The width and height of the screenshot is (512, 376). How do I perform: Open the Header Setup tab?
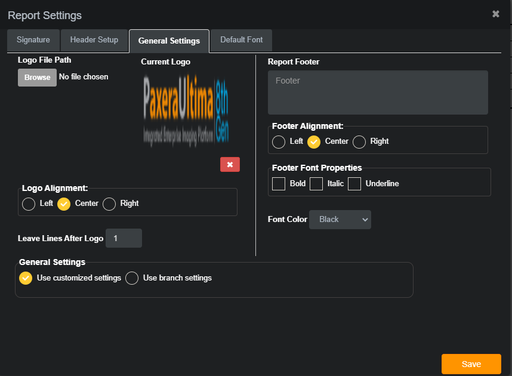click(x=94, y=40)
